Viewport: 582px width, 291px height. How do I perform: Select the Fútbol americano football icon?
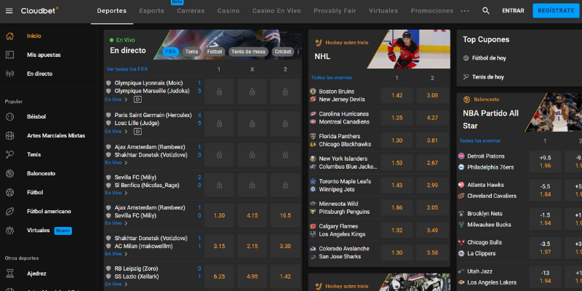(x=10, y=211)
